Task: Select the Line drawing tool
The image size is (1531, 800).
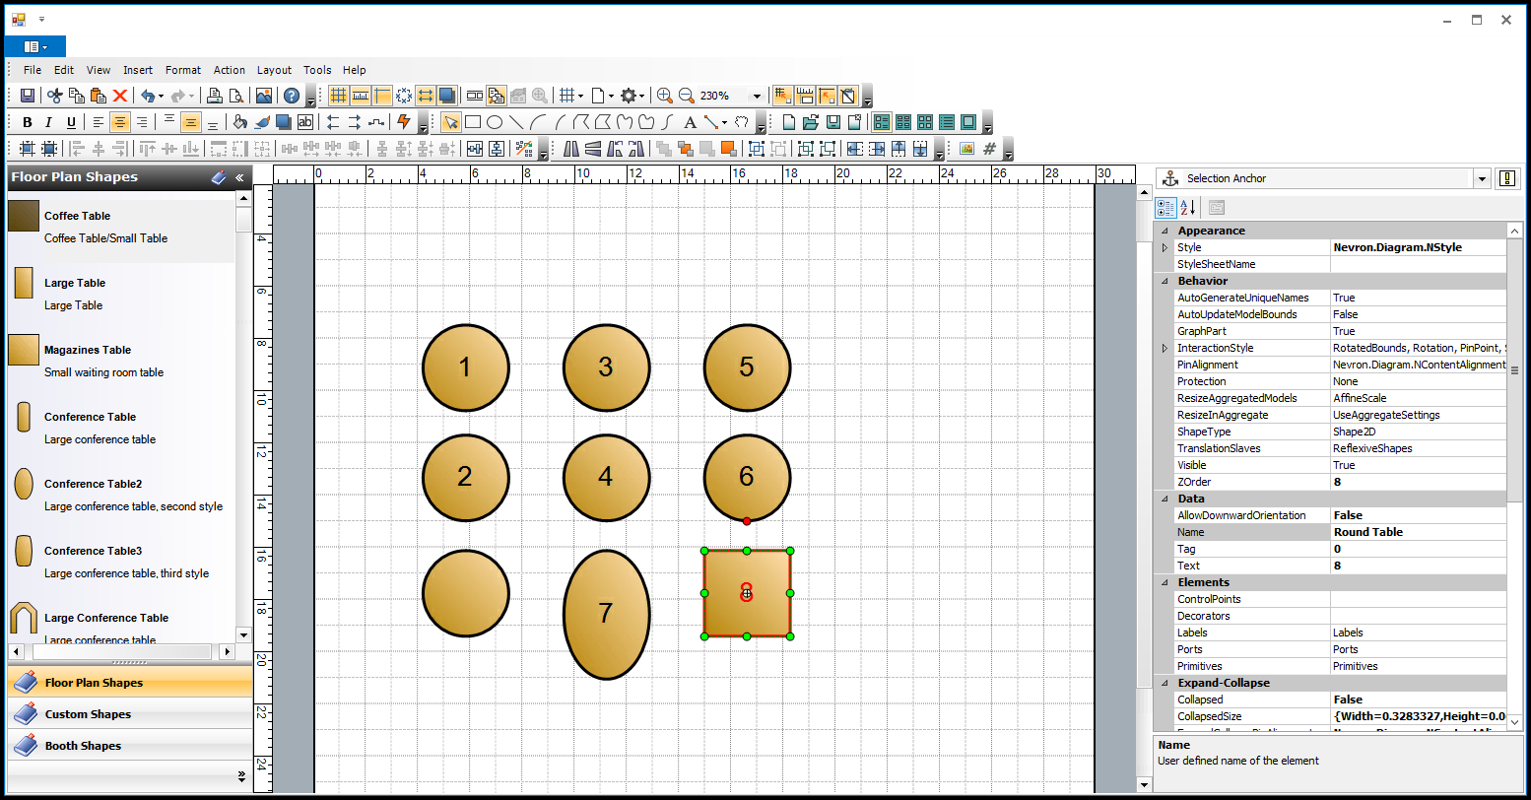Action: [516, 122]
